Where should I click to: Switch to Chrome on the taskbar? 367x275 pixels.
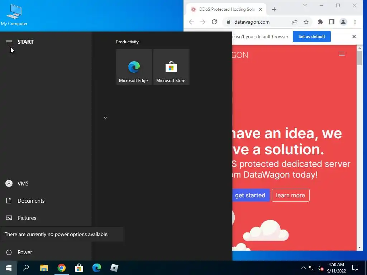62,268
